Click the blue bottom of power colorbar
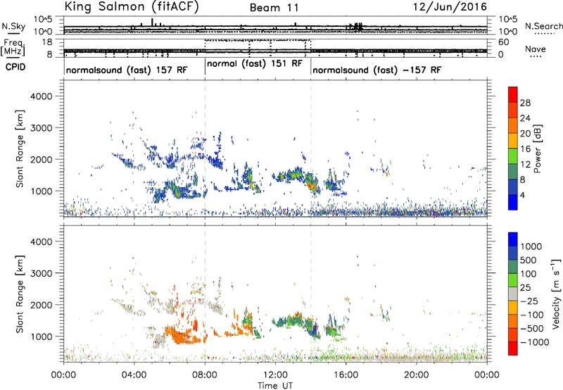Viewport: 563px width, 390px height. (513, 202)
